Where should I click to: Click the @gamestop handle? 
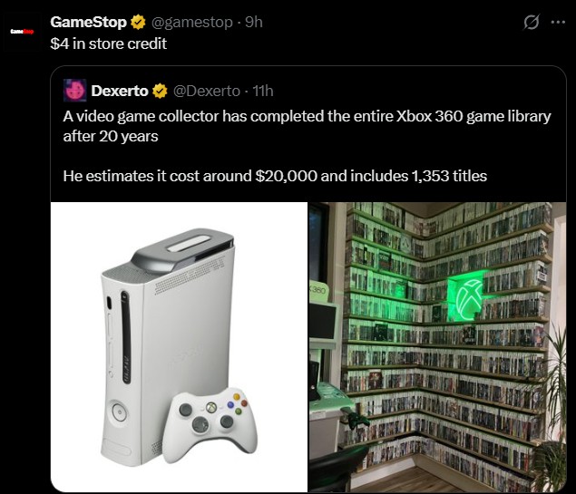(192, 23)
